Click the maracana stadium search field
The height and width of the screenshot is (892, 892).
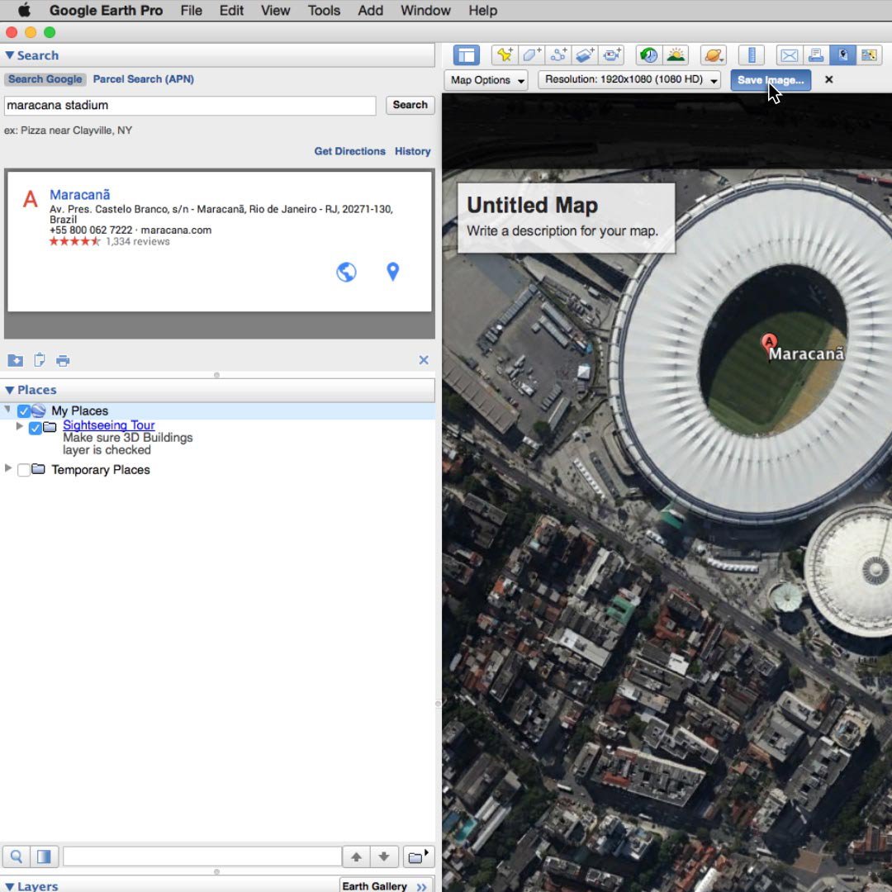[x=190, y=105]
